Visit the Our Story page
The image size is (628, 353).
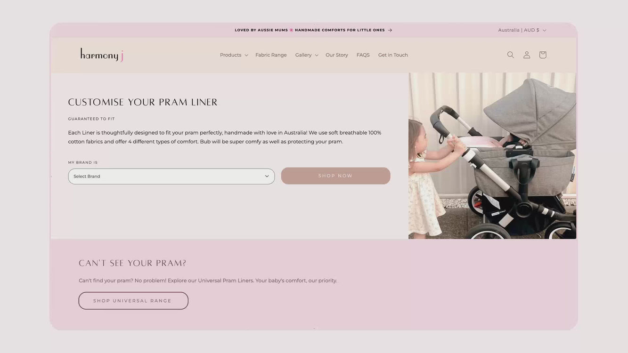point(337,55)
